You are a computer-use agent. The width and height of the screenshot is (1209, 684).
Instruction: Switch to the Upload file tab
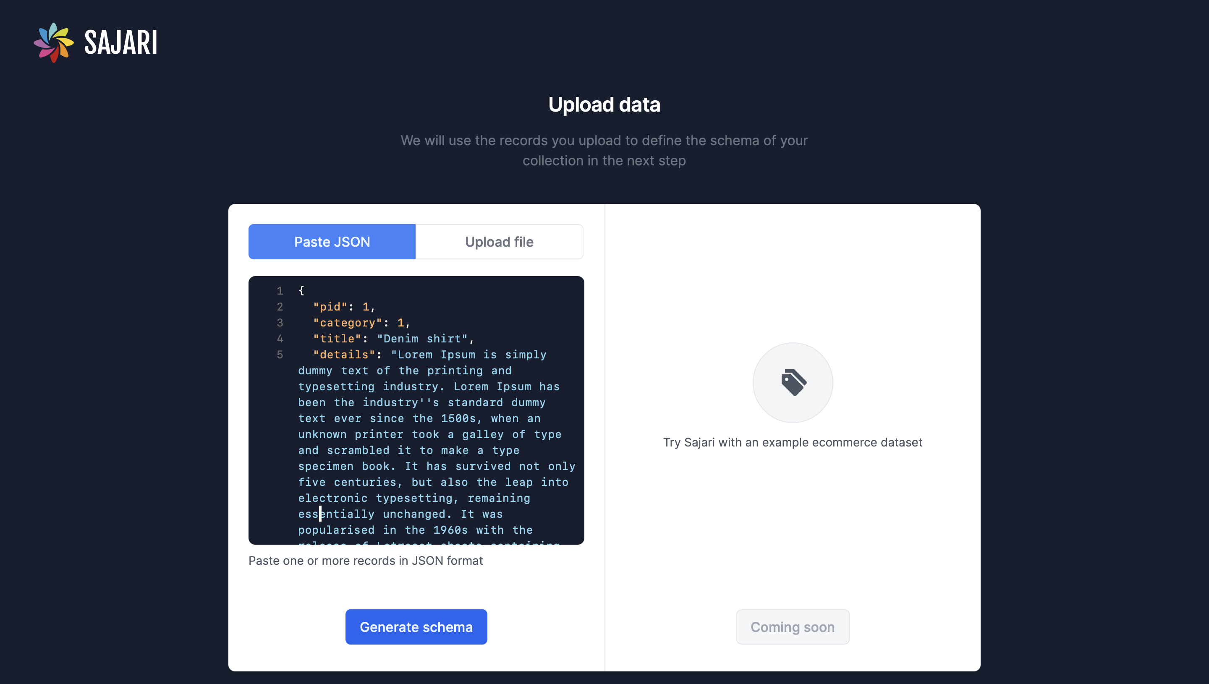point(499,242)
